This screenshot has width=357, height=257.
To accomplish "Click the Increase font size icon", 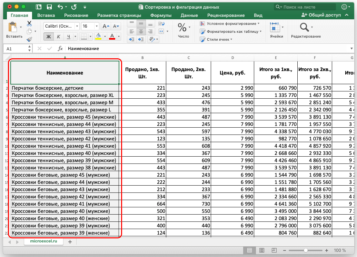I will (107, 26).
